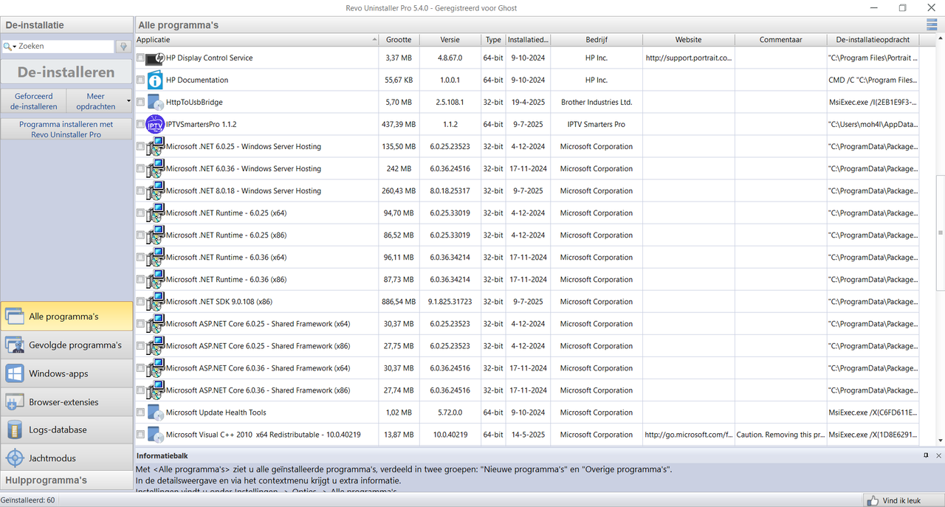
Task: Open the hamburger menu icon at top right
Action: [x=932, y=25]
